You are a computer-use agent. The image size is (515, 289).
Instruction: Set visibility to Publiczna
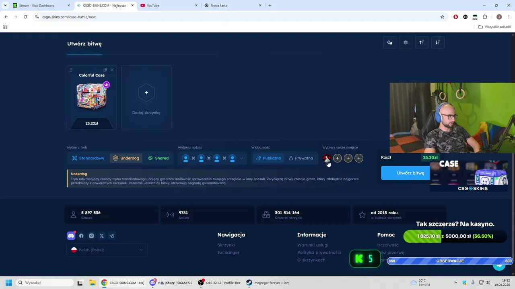click(268, 158)
